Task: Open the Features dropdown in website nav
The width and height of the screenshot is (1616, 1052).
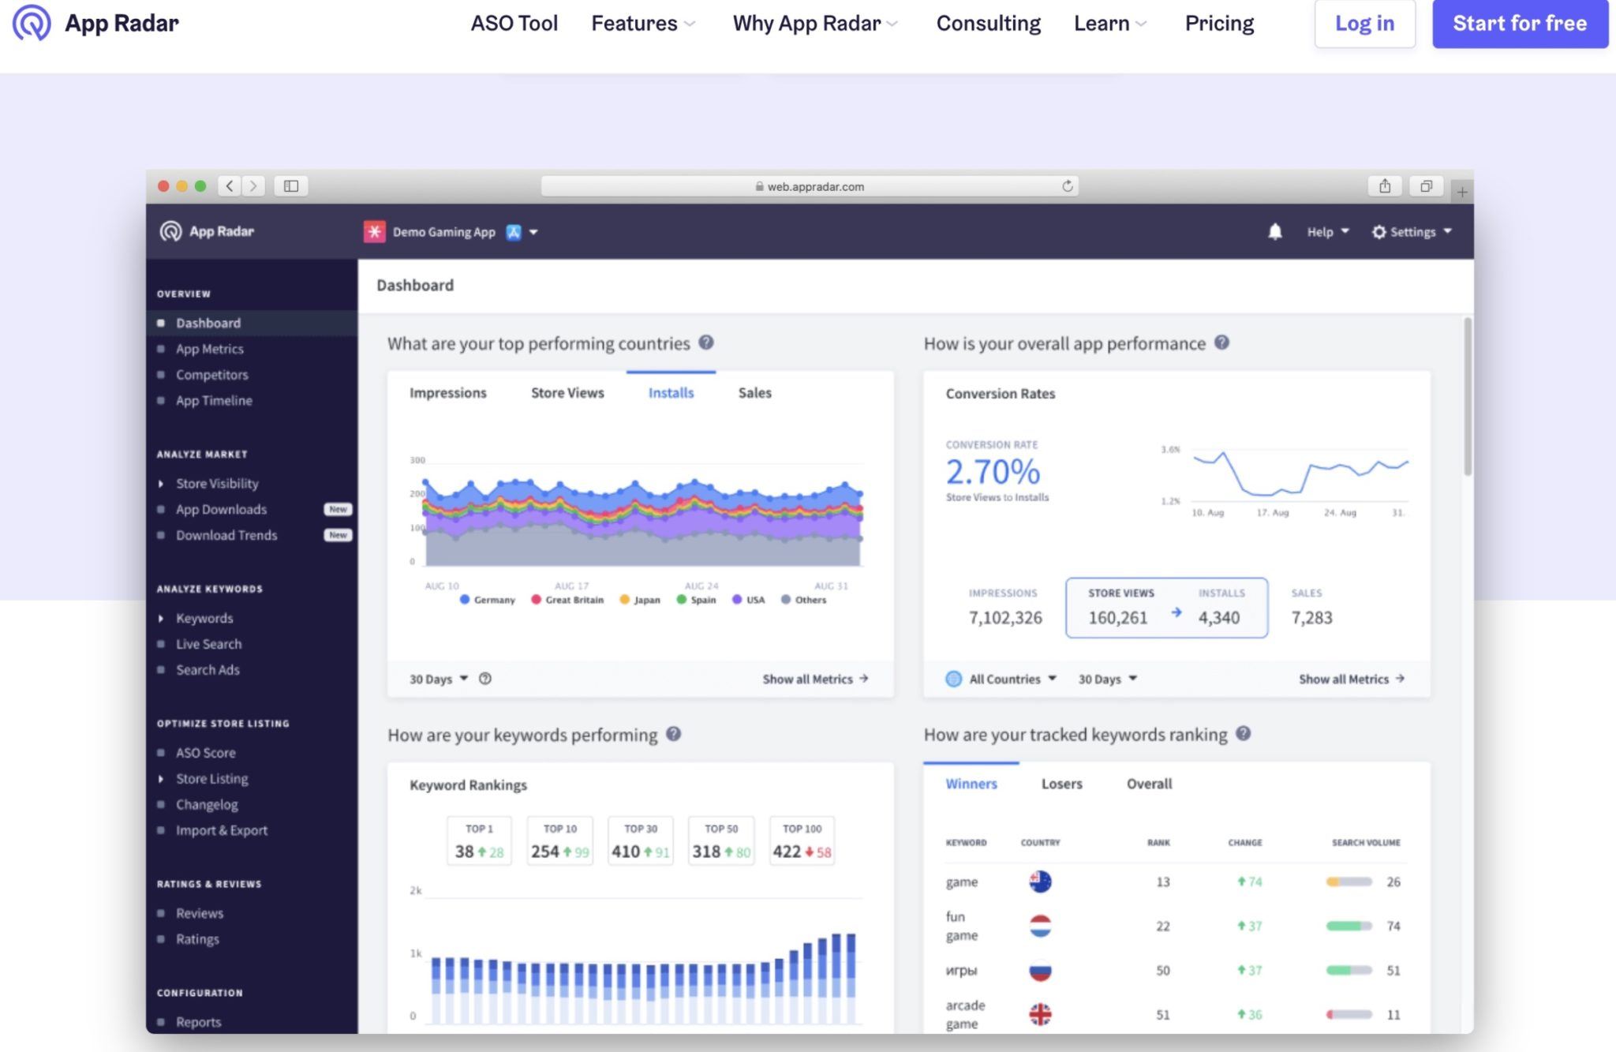Action: pyautogui.click(x=643, y=24)
